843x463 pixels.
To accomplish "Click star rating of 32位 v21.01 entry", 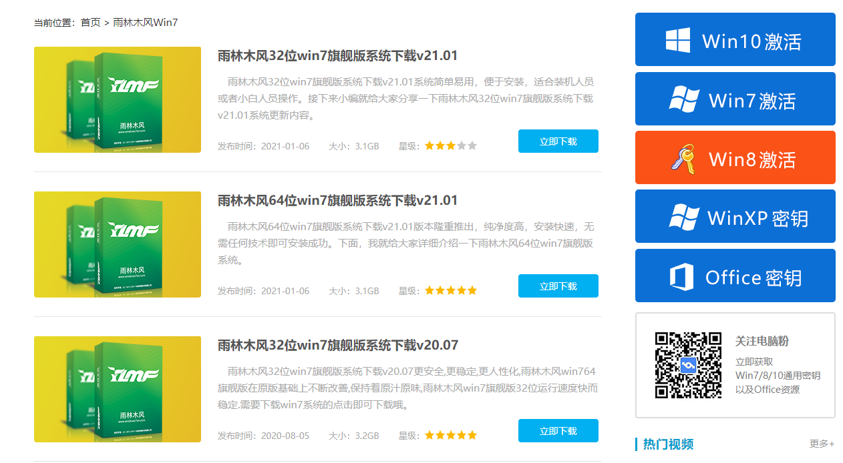I will tap(451, 145).
